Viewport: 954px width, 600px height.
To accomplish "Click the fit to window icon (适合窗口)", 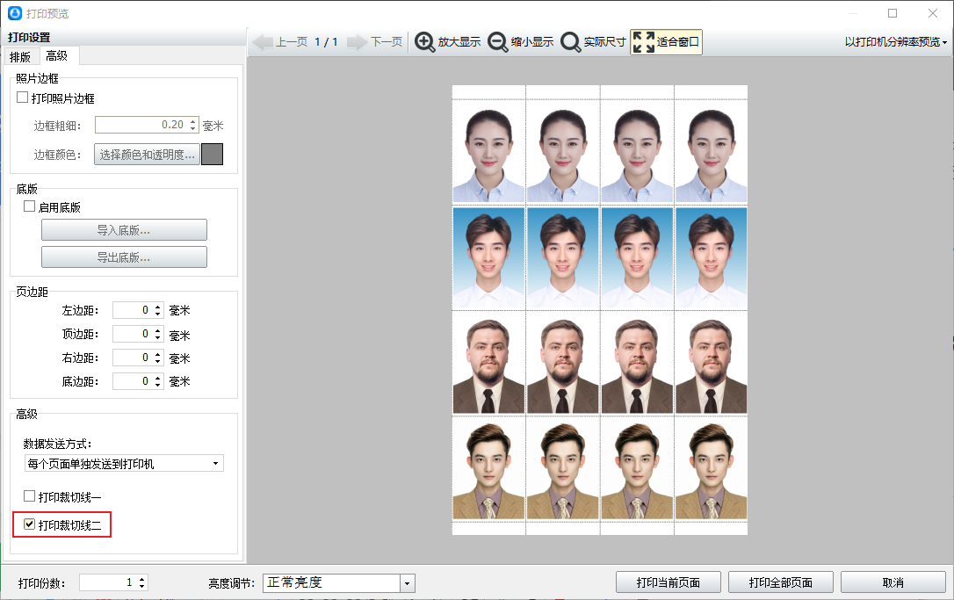I will pyautogui.click(x=644, y=42).
